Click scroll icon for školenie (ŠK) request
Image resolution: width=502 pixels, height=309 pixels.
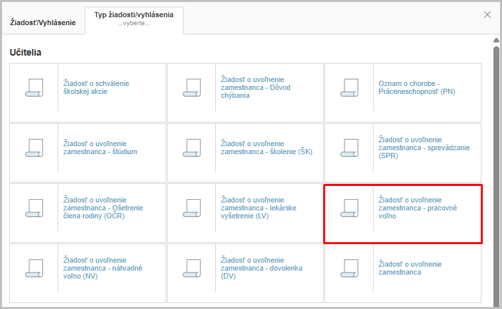[191, 148]
